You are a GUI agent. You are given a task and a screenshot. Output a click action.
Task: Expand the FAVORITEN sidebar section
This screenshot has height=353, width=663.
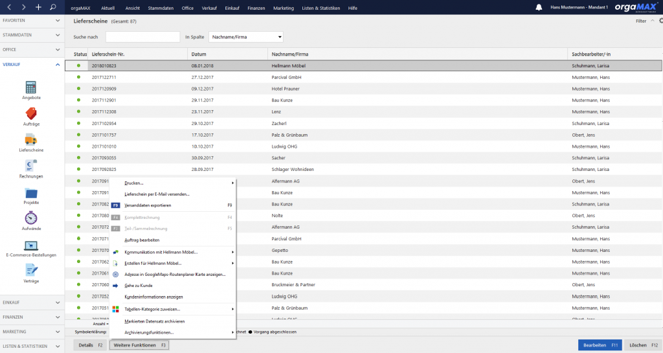click(32, 20)
